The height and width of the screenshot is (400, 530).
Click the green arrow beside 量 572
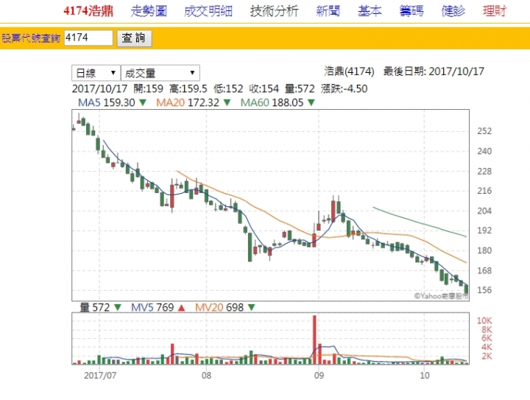pos(118,307)
